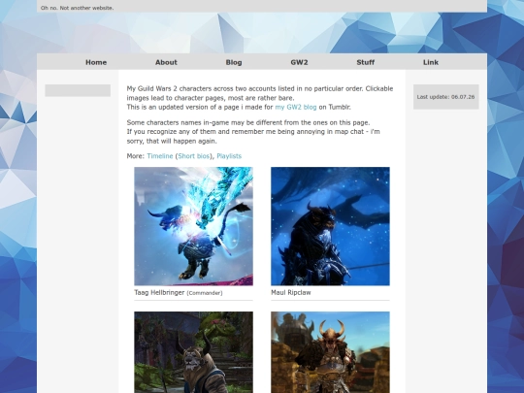
Task: Click the 'More:' label text
Action: (136, 156)
